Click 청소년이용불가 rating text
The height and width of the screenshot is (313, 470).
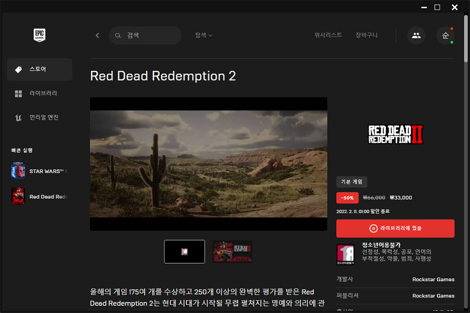pos(381,245)
